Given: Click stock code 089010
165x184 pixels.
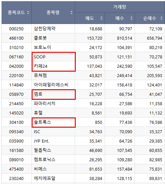Looking at the screenshot, I should click(x=16, y=160).
